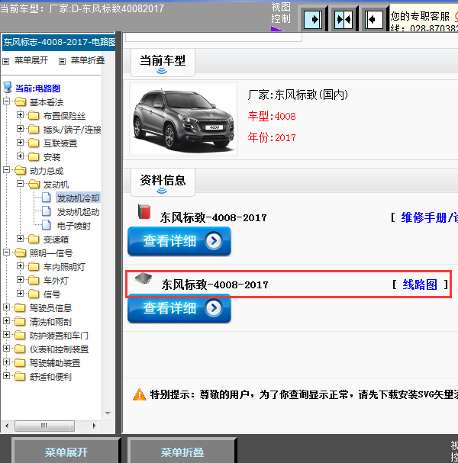This screenshot has height=463, width=458.
Task: Expand the 仪表和控制装置 tree node
Action: (x=6, y=348)
